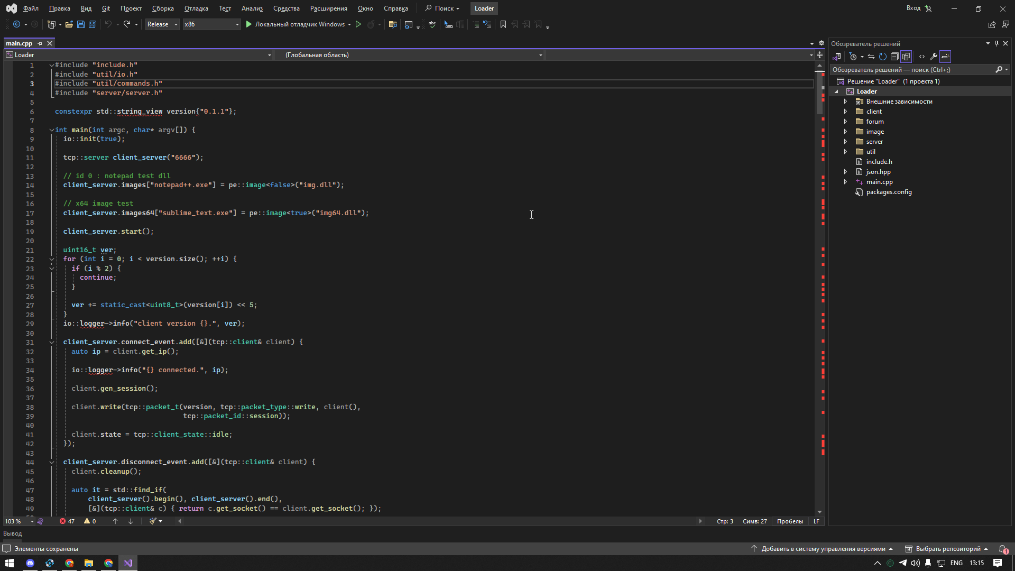Image resolution: width=1015 pixels, height=571 pixels.
Task: Open the Loader project navigation dropdown
Action: point(139,55)
